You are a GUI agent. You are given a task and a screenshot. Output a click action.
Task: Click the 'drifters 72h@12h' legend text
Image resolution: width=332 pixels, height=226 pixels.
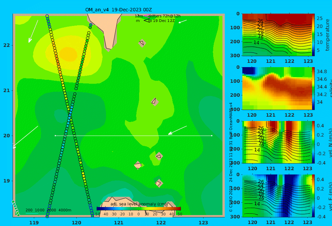click(165, 16)
